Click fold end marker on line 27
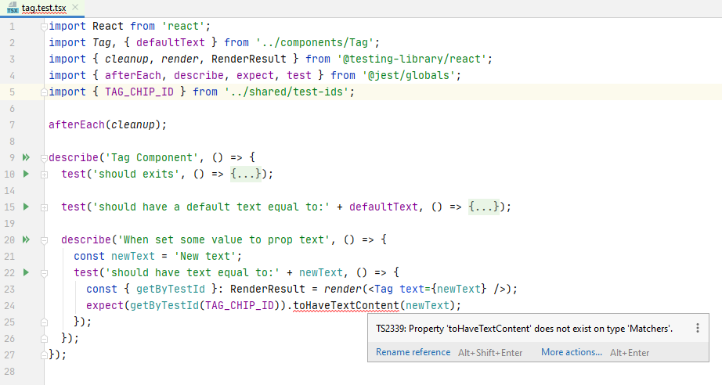 (x=44, y=354)
